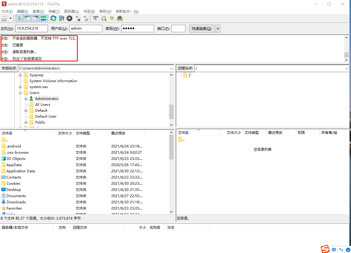The width and height of the screenshot is (351, 253).
Task: Select the Desktop folder icon
Action: [4, 190]
